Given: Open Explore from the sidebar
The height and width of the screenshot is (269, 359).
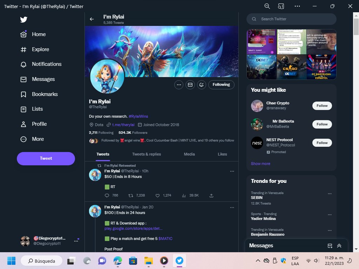Looking at the screenshot, I should [35, 49].
